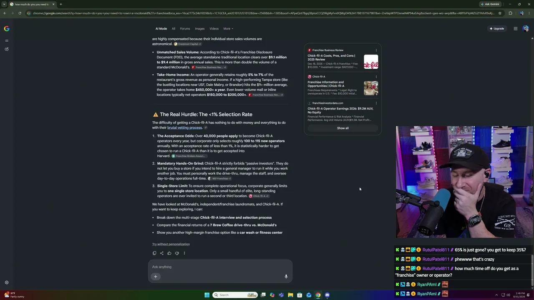Open the Crestmont Capital +1 citation chip
Viewport: 534px width, 300px height.
pyautogui.click(x=188, y=44)
